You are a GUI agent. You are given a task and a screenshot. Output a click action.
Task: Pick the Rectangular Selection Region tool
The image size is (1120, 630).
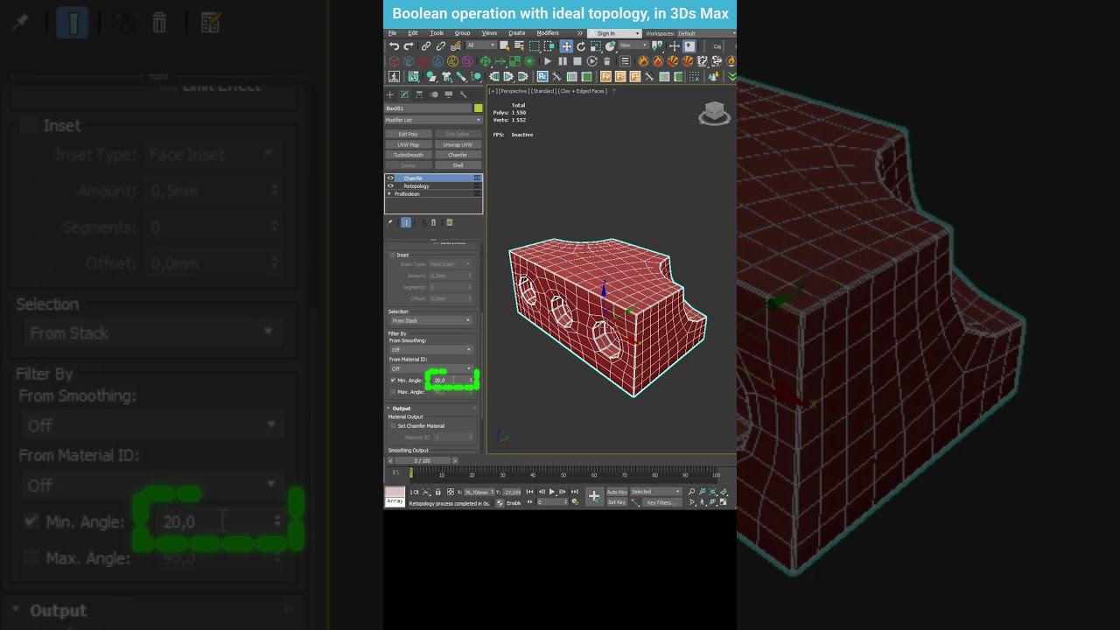tap(535, 46)
